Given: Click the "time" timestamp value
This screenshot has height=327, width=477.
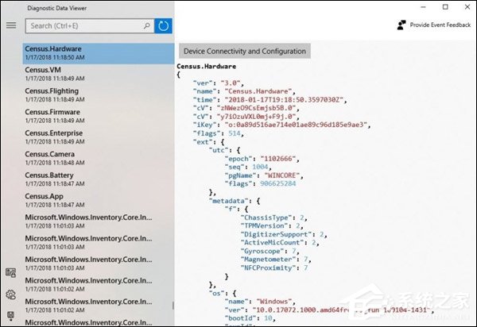Looking at the screenshot, I should (x=284, y=99).
